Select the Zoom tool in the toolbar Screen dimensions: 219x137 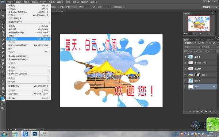pyautogui.click(x=3, y=92)
